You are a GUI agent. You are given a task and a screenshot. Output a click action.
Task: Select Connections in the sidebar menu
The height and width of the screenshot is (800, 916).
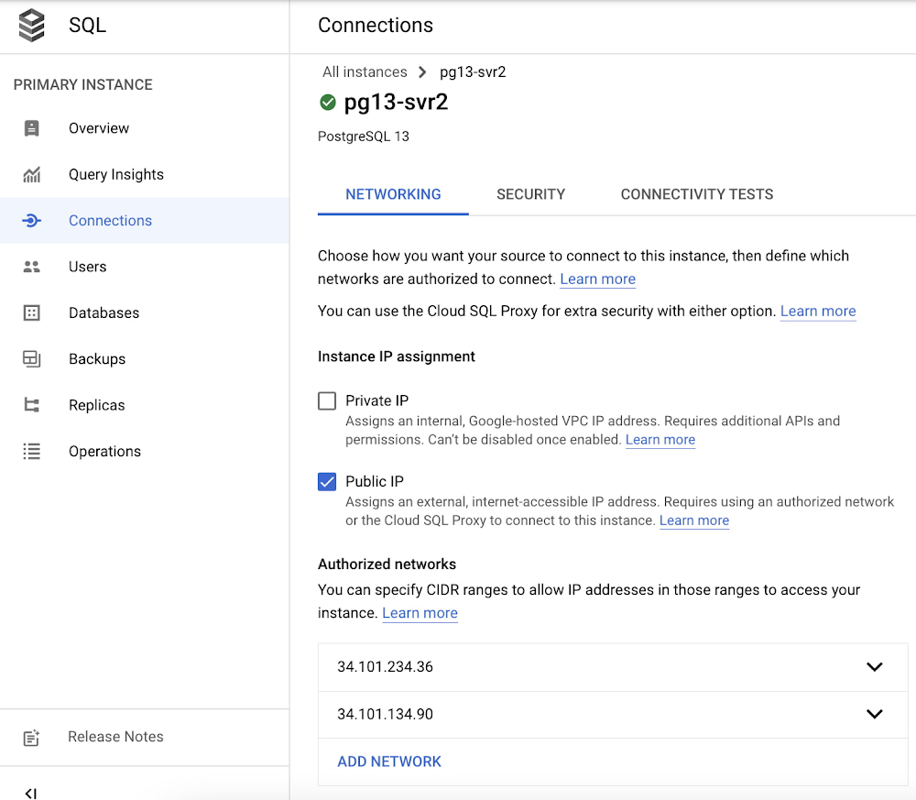tap(110, 220)
